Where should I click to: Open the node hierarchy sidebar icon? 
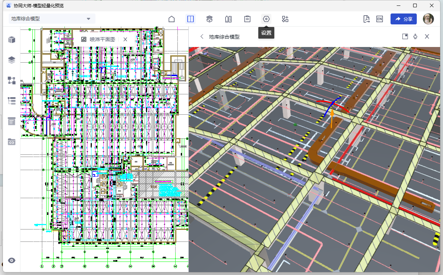12,80
